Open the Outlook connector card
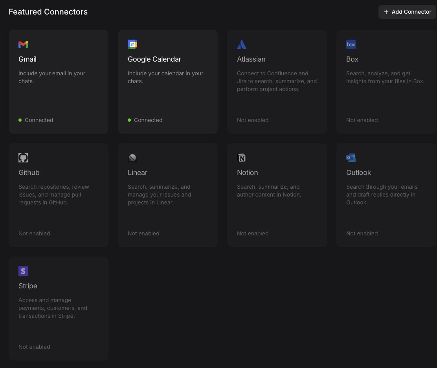The image size is (437, 368). tap(386, 195)
